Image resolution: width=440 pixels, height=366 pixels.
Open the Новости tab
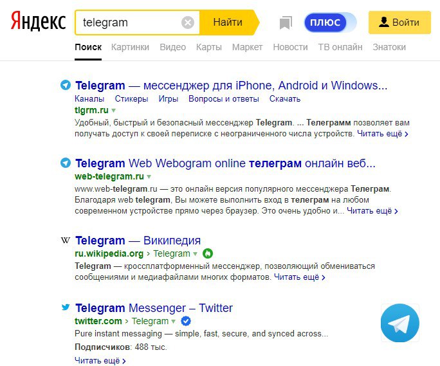pyautogui.click(x=290, y=47)
